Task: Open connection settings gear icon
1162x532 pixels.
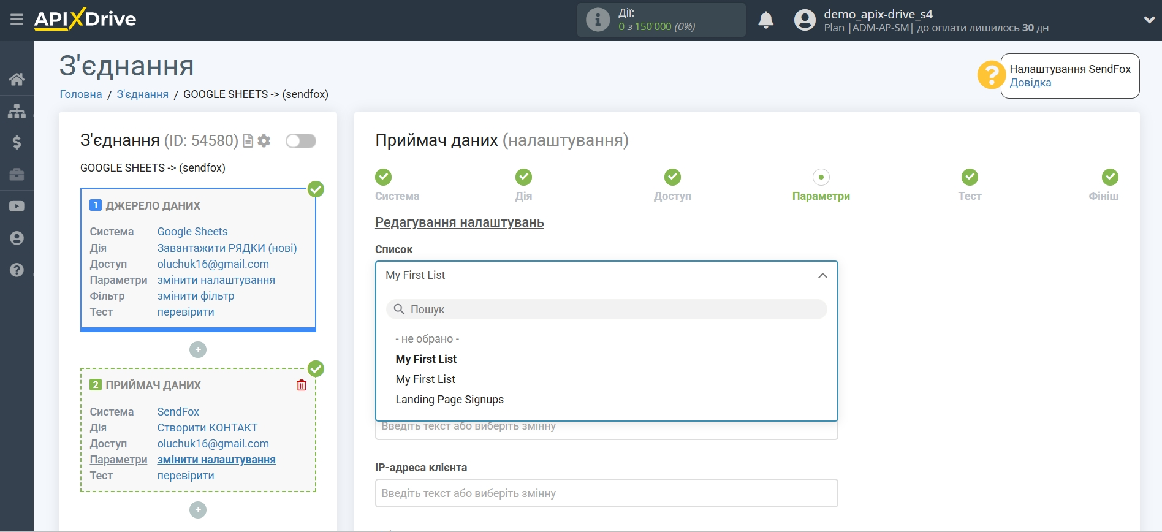Action: click(264, 141)
